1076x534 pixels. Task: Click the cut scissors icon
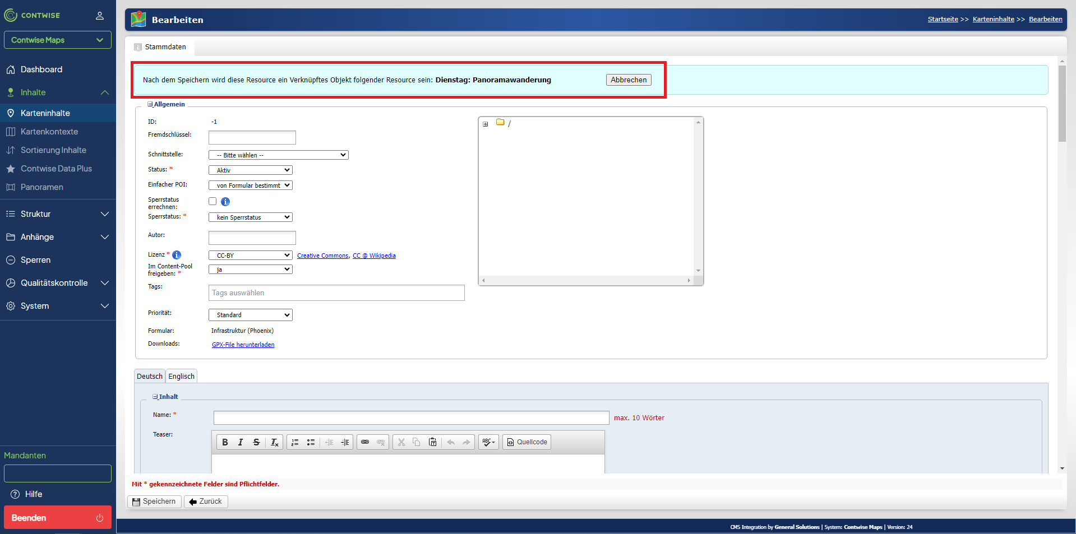pyautogui.click(x=401, y=442)
